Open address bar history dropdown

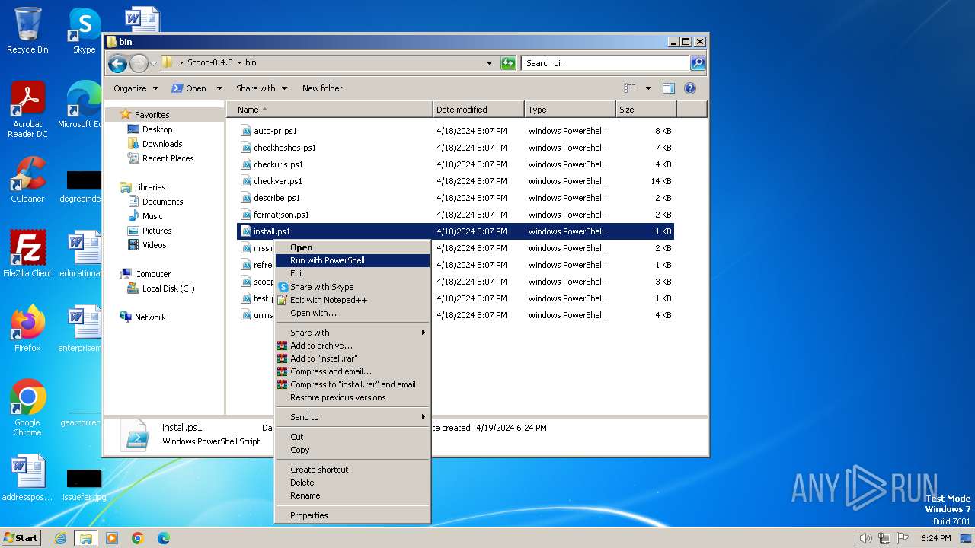pyautogui.click(x=489, y=63)
